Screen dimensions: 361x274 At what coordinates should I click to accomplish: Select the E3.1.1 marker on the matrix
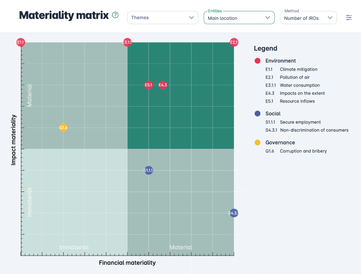(x=127, y=43)
